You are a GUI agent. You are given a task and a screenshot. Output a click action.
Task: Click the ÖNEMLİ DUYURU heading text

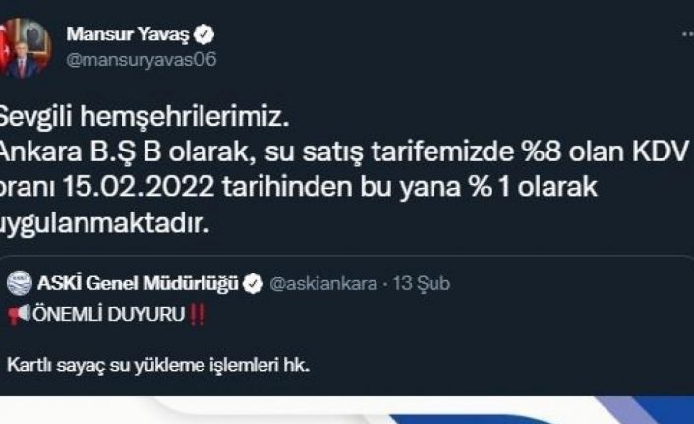108,314
